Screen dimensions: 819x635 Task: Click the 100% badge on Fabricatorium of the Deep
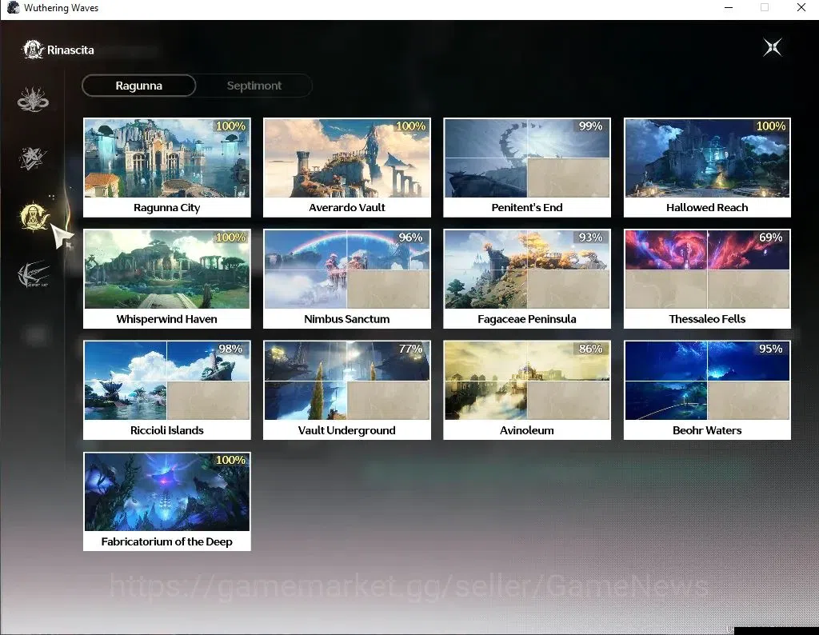(x=230, y=460)
